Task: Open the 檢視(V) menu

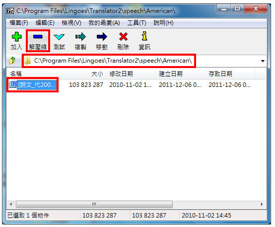Action: 71,23
